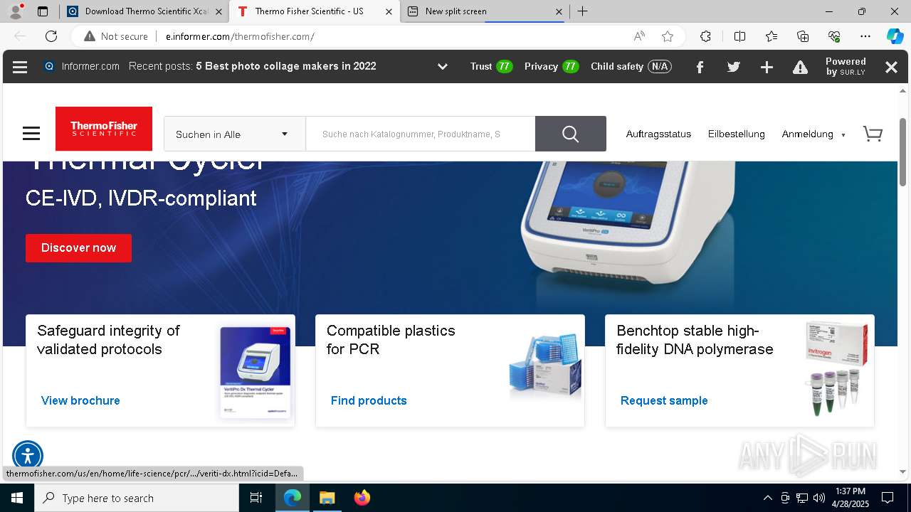Open the Informer bar hamburger menu

coord(20,67)
